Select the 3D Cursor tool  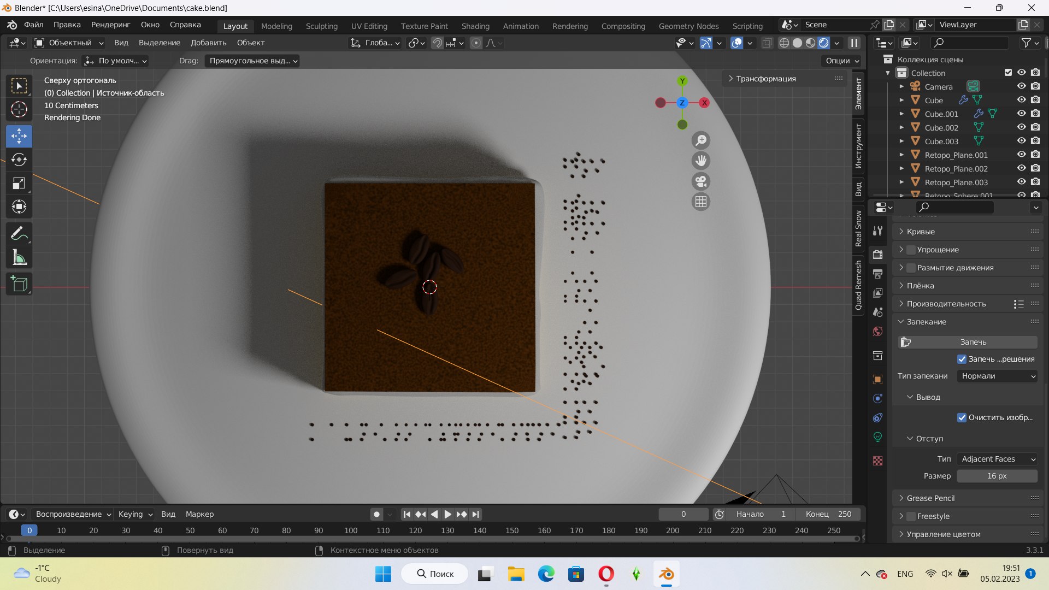[x=19, y=110]
